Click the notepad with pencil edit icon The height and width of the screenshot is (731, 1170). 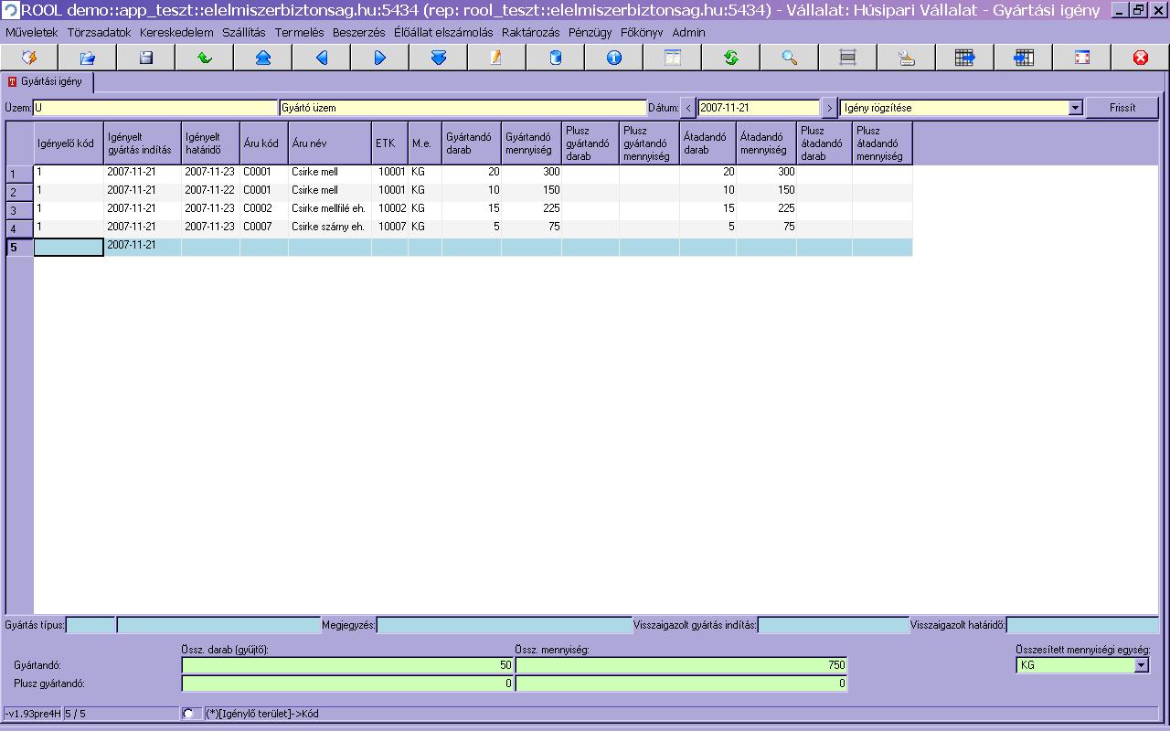point(497,58)
